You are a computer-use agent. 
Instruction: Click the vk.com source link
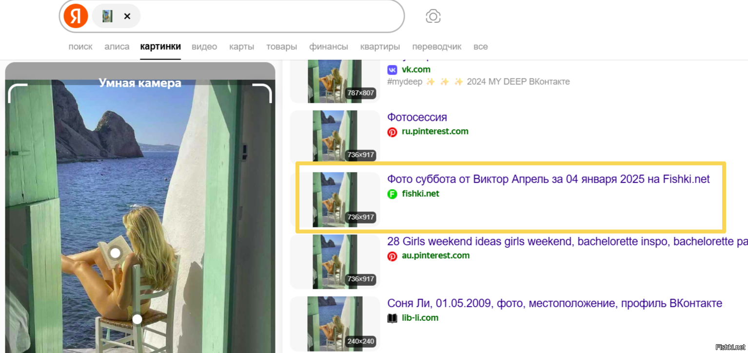point(416,70)
